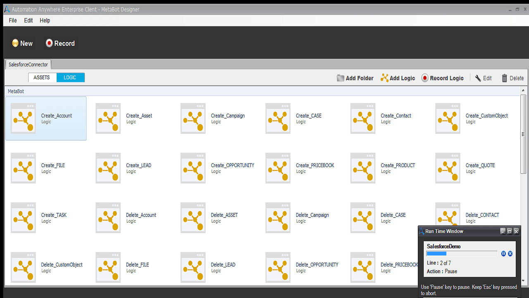Click Add Logic in the toolbar
Viewport: 529px width, 298px height.
point(398,78)
